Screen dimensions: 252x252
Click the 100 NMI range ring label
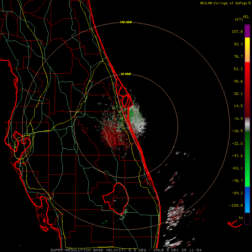click(126, 22)
